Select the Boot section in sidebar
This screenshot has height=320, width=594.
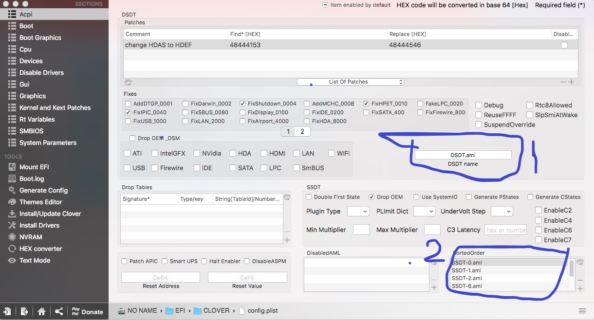click(x=26, y=26)
